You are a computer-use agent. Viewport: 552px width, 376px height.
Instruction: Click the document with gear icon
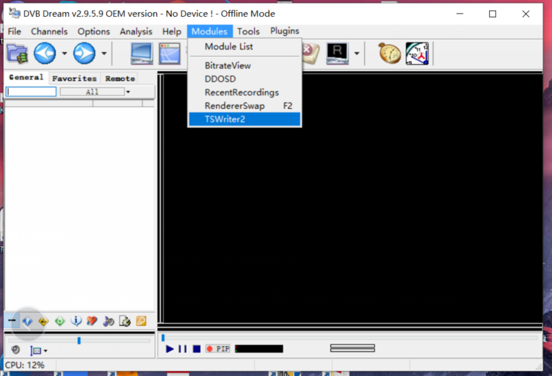[124, 321]
